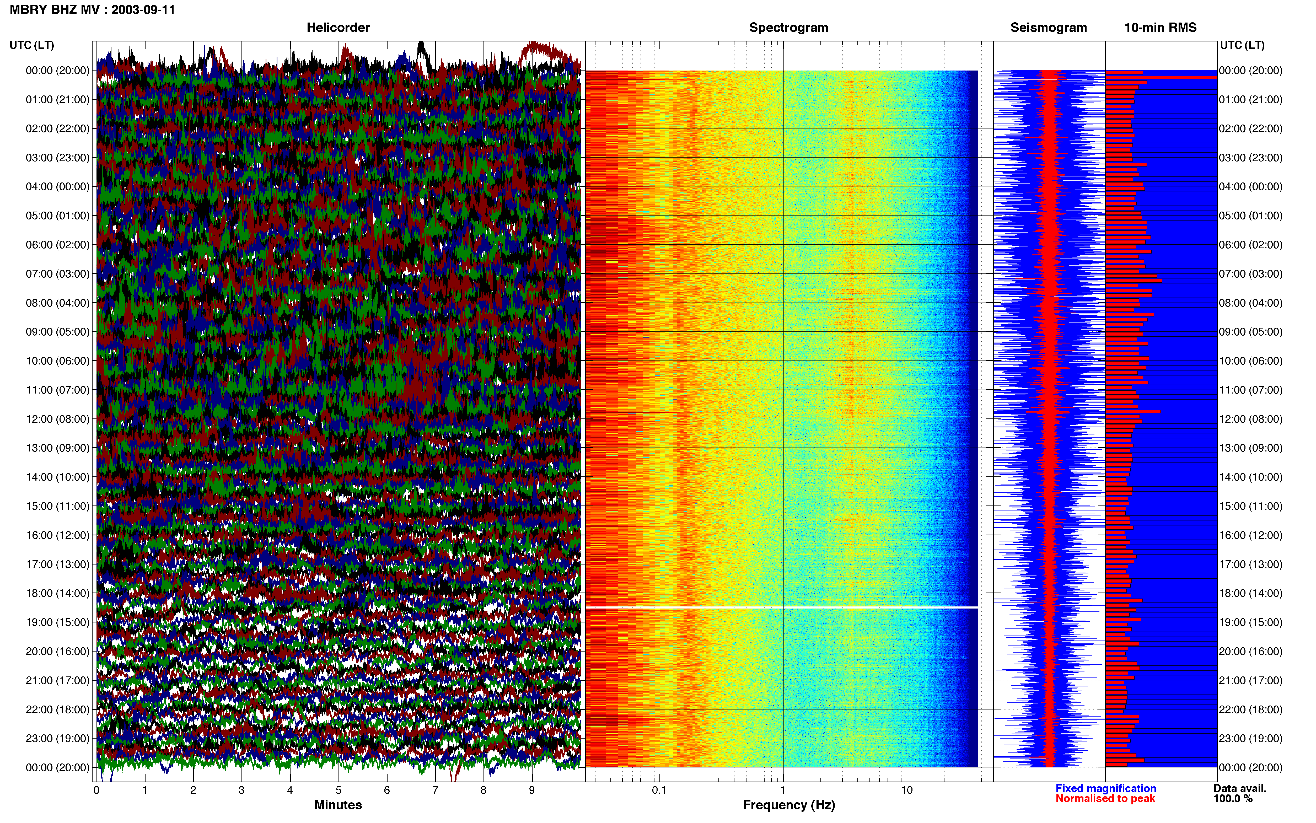
Task: Click left time label '22:00 (18:00)'
Action: tap(58, 709)
